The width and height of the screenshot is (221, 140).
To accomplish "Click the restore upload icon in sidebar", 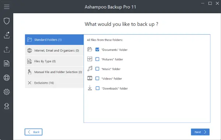I will (x=7, y=49).
